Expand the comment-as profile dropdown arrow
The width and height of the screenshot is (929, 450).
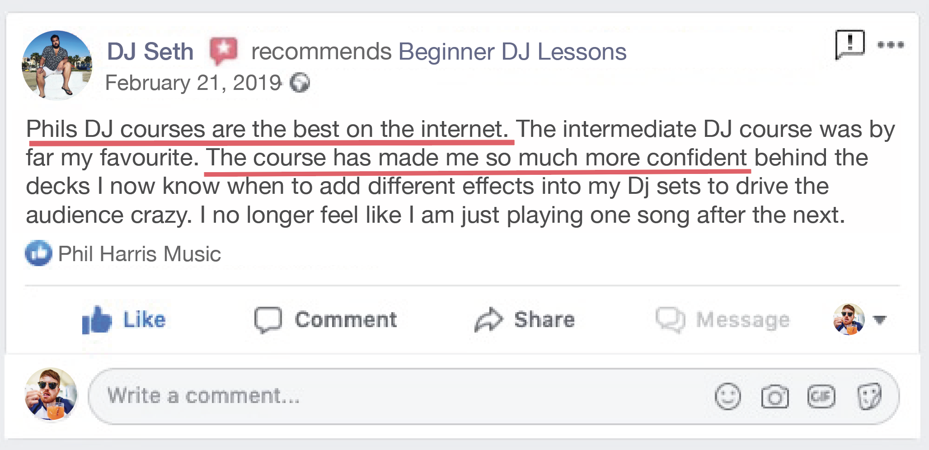880,320
